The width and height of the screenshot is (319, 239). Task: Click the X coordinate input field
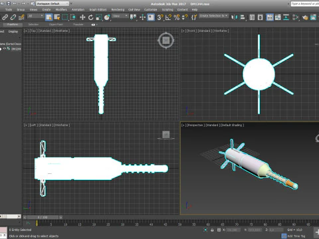tap(233, 230)
